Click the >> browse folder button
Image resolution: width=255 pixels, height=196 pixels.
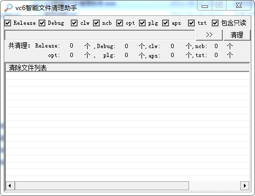[209, 35]
